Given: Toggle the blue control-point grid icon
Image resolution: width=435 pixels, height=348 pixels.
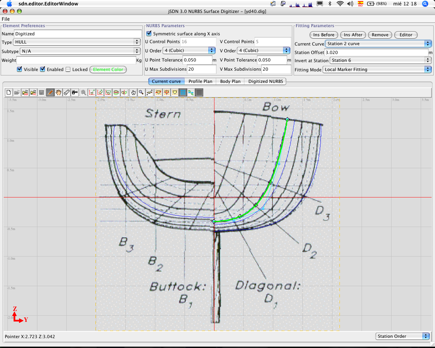Looking at the screenshot, I should (x=183, y=92).
